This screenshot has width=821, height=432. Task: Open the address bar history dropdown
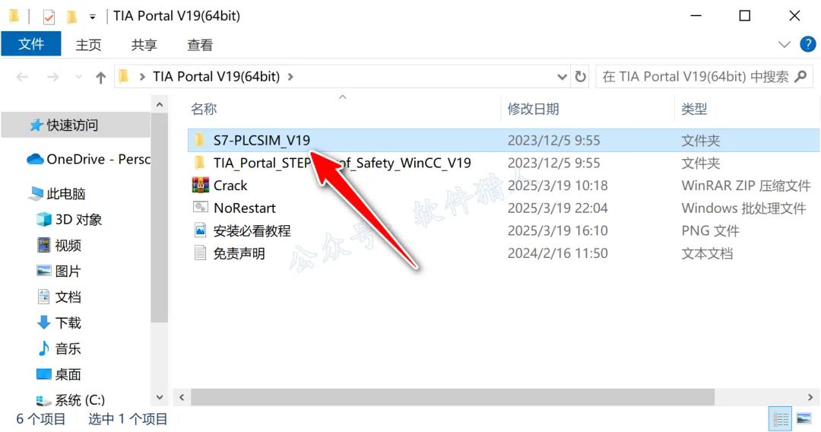click(x=562, y=77)
